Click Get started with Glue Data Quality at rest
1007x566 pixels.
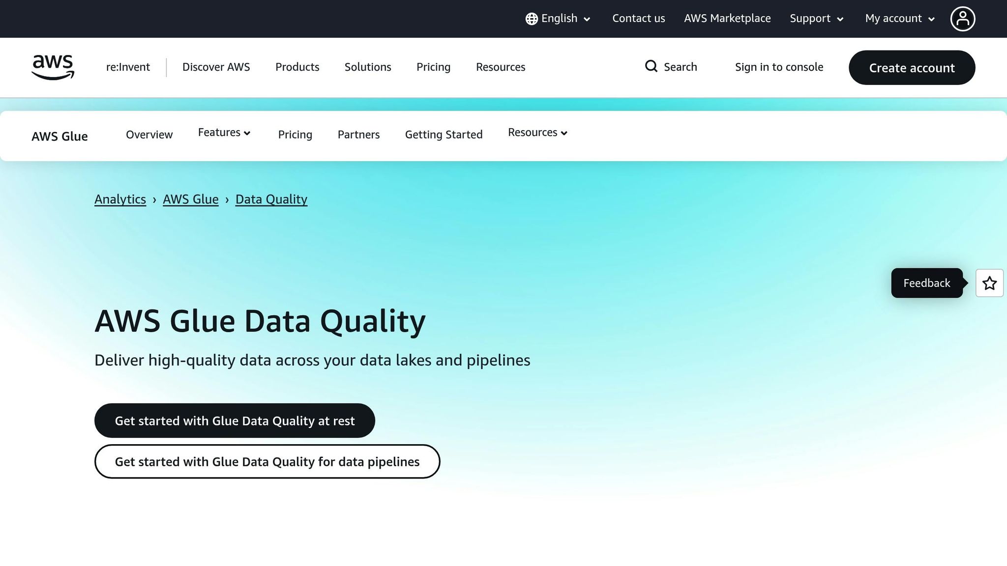[x=235, y=421]
